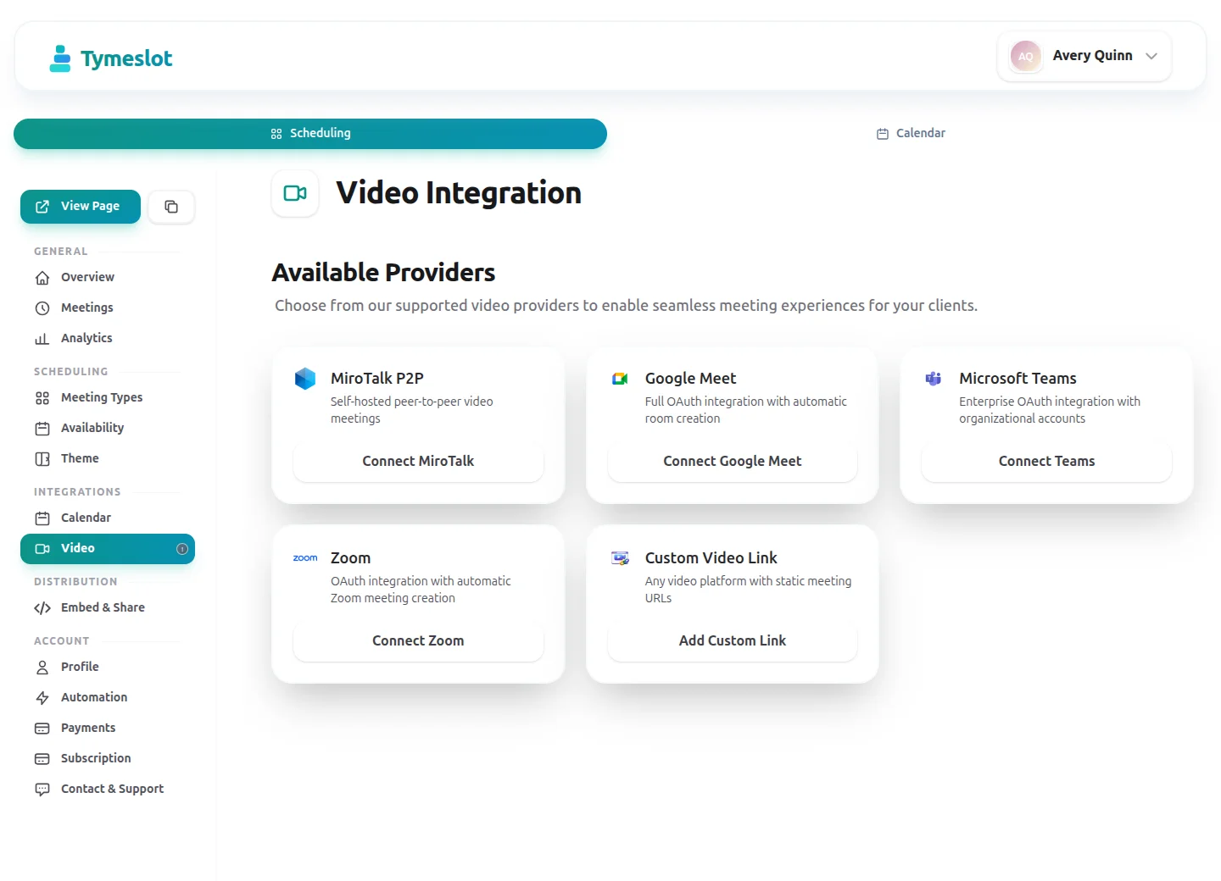Click the Automation lightning icon

(42, 698)
